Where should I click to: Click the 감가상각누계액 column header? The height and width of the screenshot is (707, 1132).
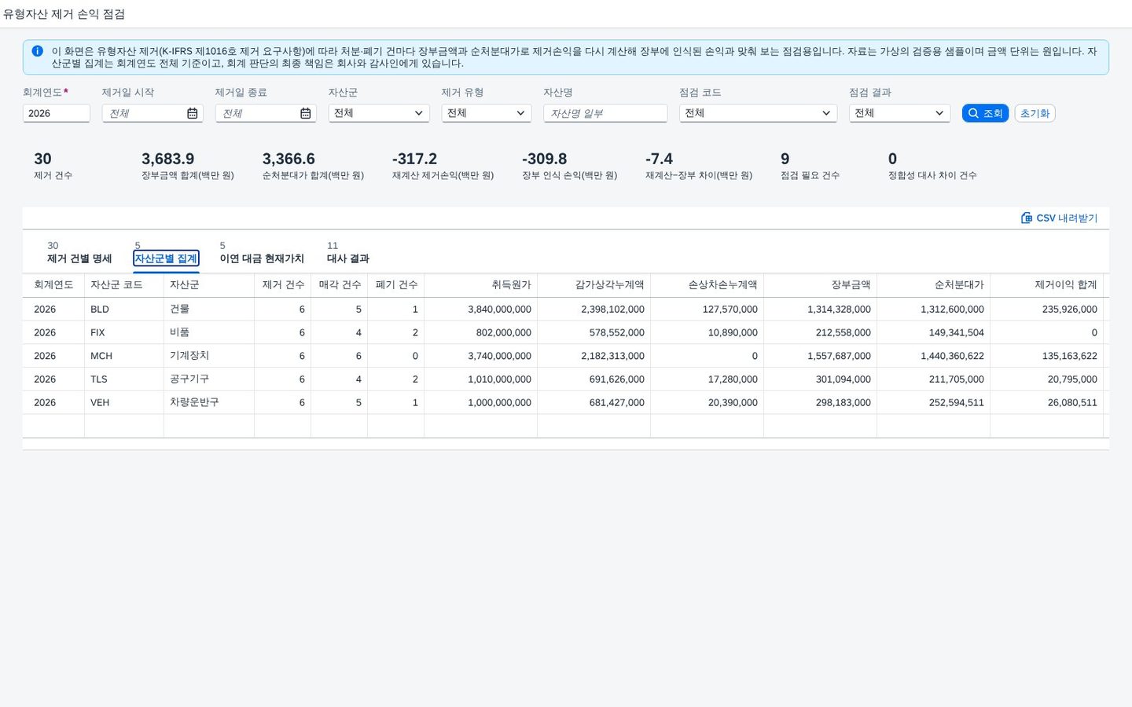(594, 285)
